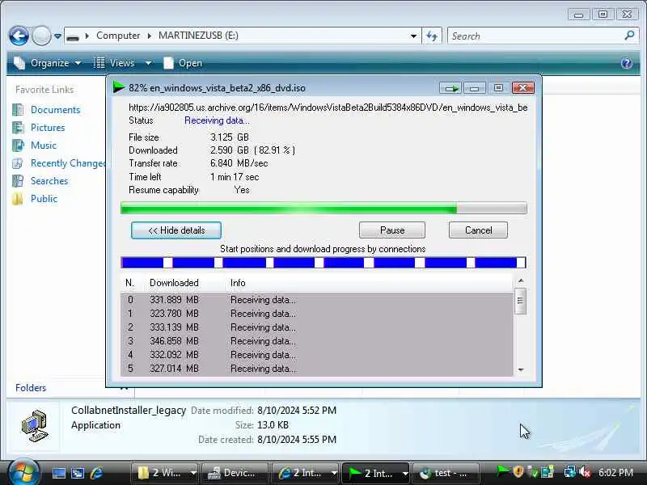The height and width of the screenshot is (485, 647).
Task: Click the Downloaded column header
Action: tap(174, 283)
